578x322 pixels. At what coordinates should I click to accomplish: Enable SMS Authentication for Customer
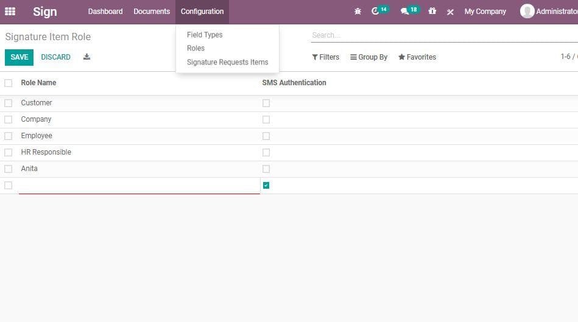[266, 103]
